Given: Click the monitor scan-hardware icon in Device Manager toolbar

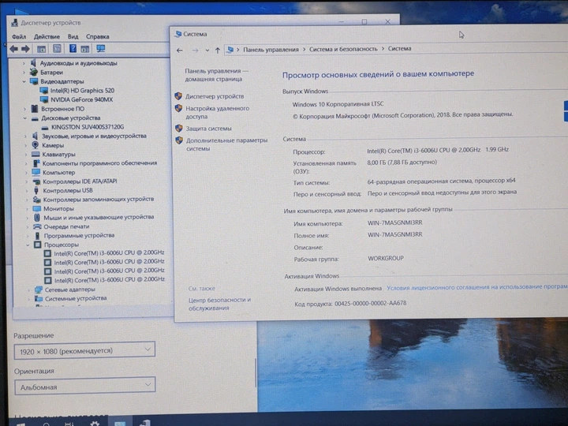Looking at the screenshot, I should tap(100, 49).
